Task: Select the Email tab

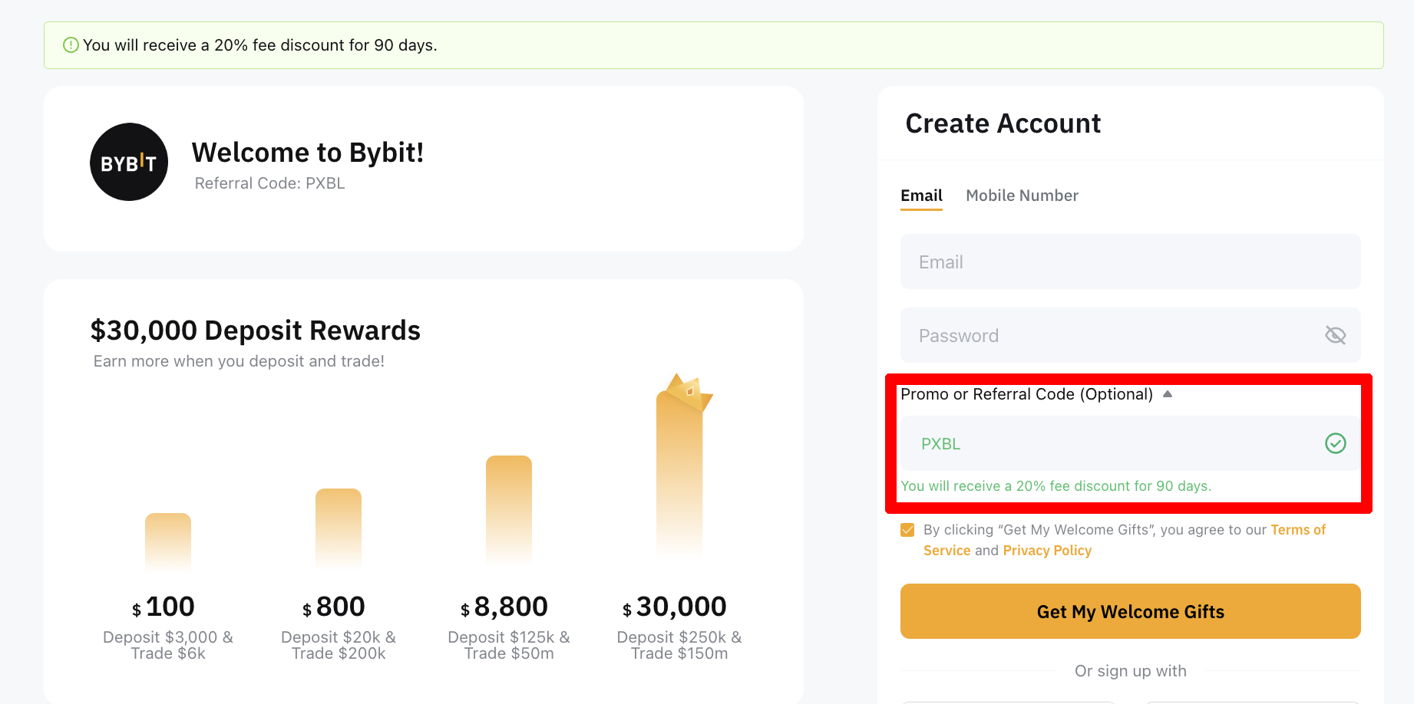Action: click(921, 196)
